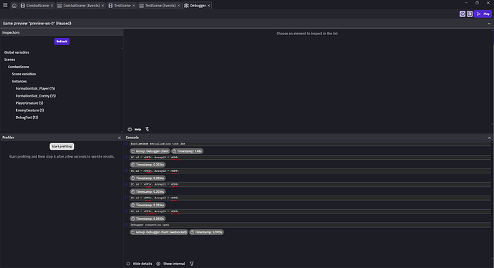Viewport: 494px width, 268px height.
Task: Select the Debugger tab
Action: pos(198,6)
